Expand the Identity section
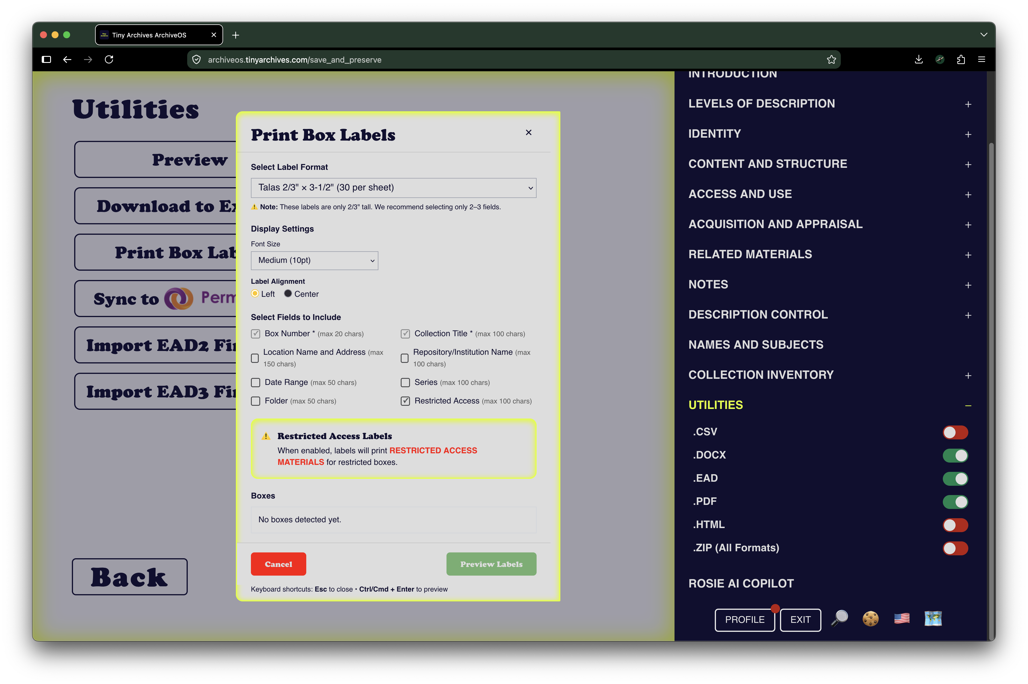 tap(968, 134)
